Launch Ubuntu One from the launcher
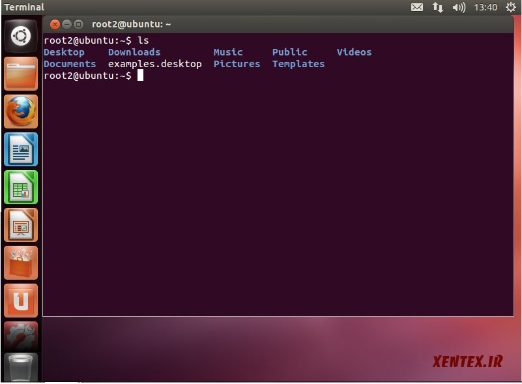Image resolution: width=522 pixels, height=384 pixels. click(22, 301)
